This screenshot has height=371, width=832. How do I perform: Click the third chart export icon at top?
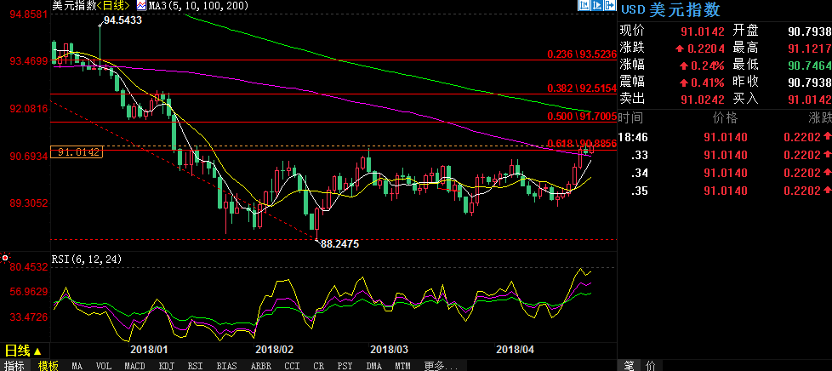[608, 6]
